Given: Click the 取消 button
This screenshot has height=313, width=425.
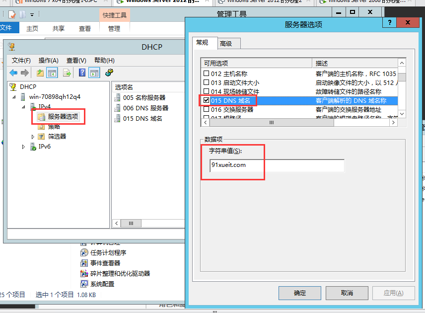Looking at the screenshot, I should coord(347,293).
